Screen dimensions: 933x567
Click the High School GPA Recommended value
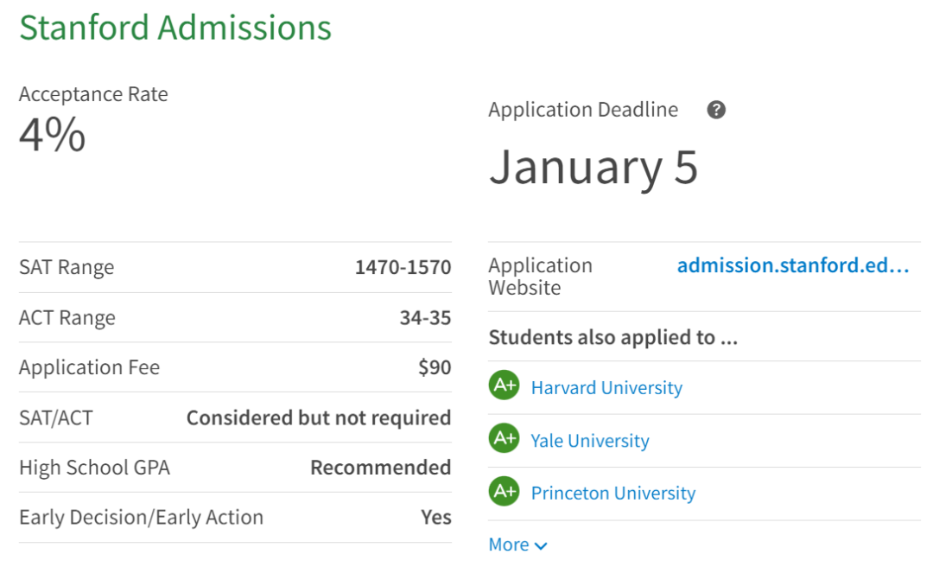380,468
